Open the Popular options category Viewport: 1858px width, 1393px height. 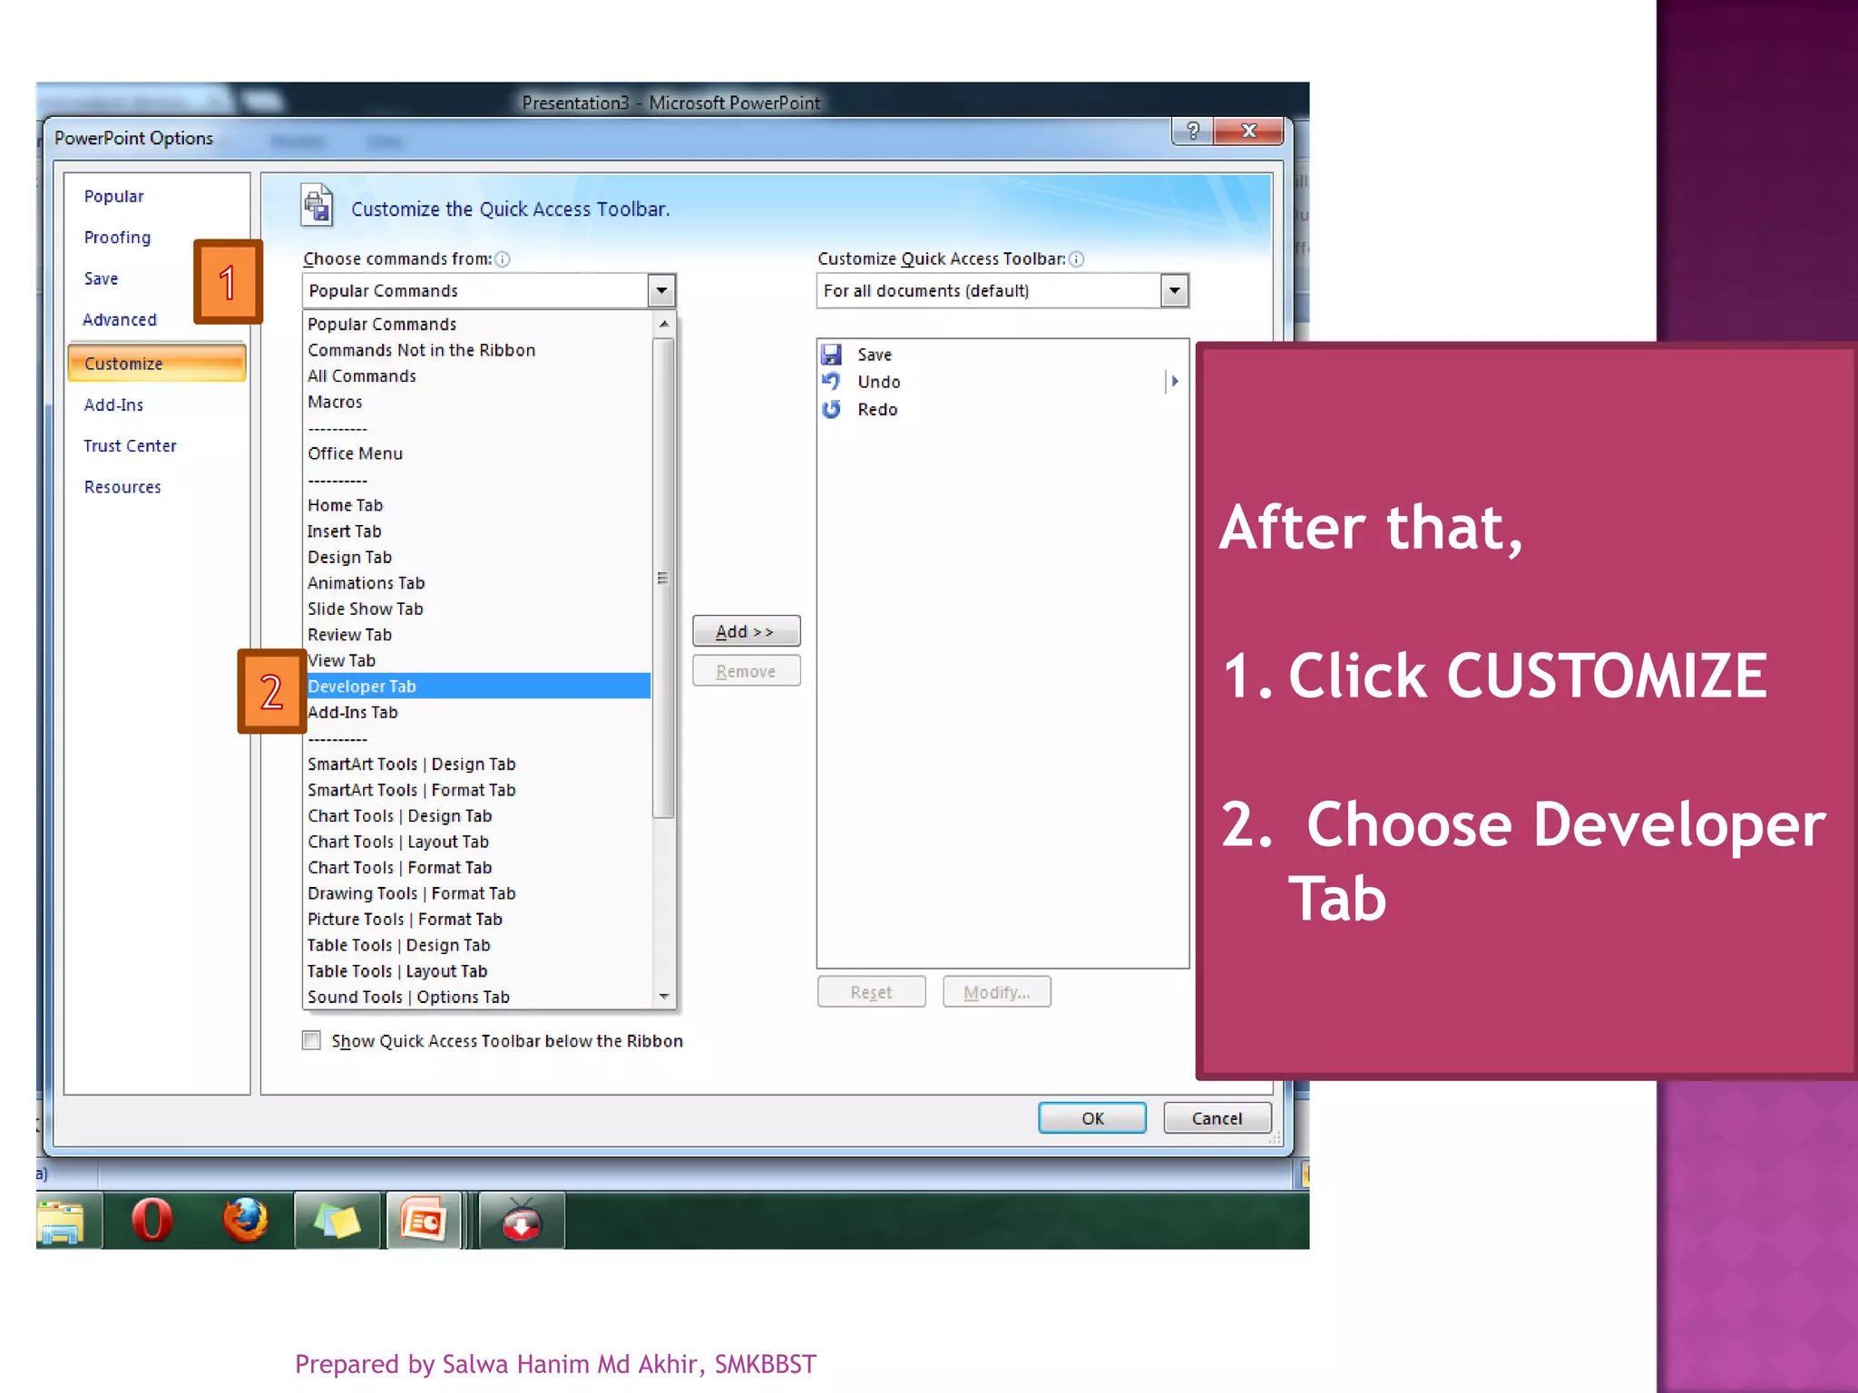pyautogui.click(x=113, y=197)
